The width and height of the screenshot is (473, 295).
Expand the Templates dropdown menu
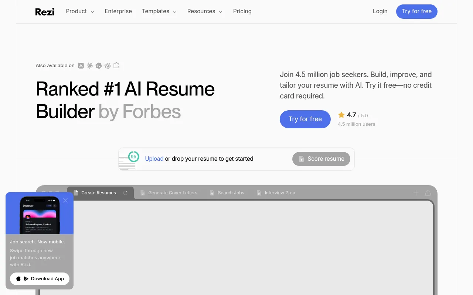tap(159, 11)
